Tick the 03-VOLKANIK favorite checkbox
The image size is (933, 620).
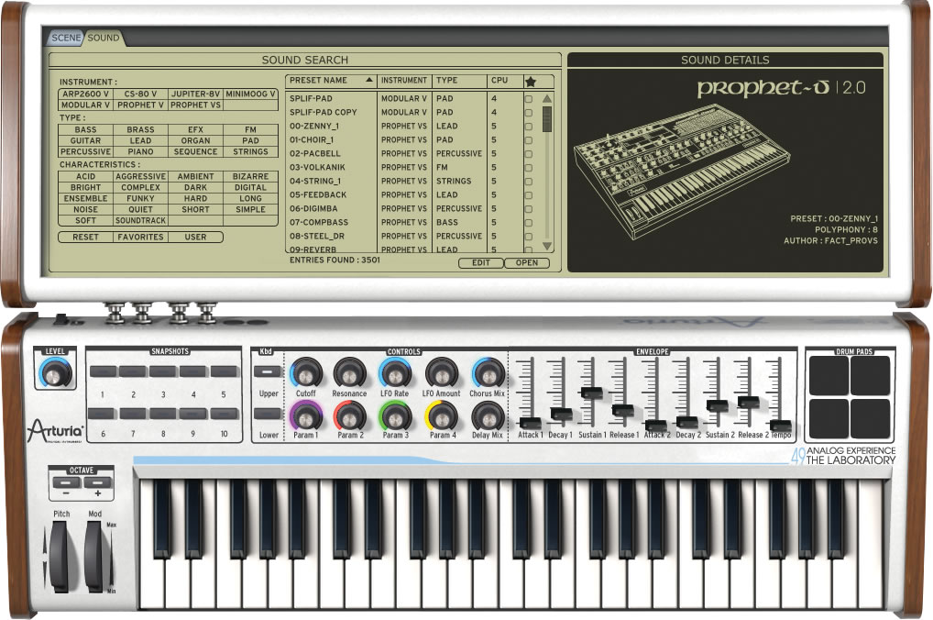pyautogui.click(x=529, y=167)
